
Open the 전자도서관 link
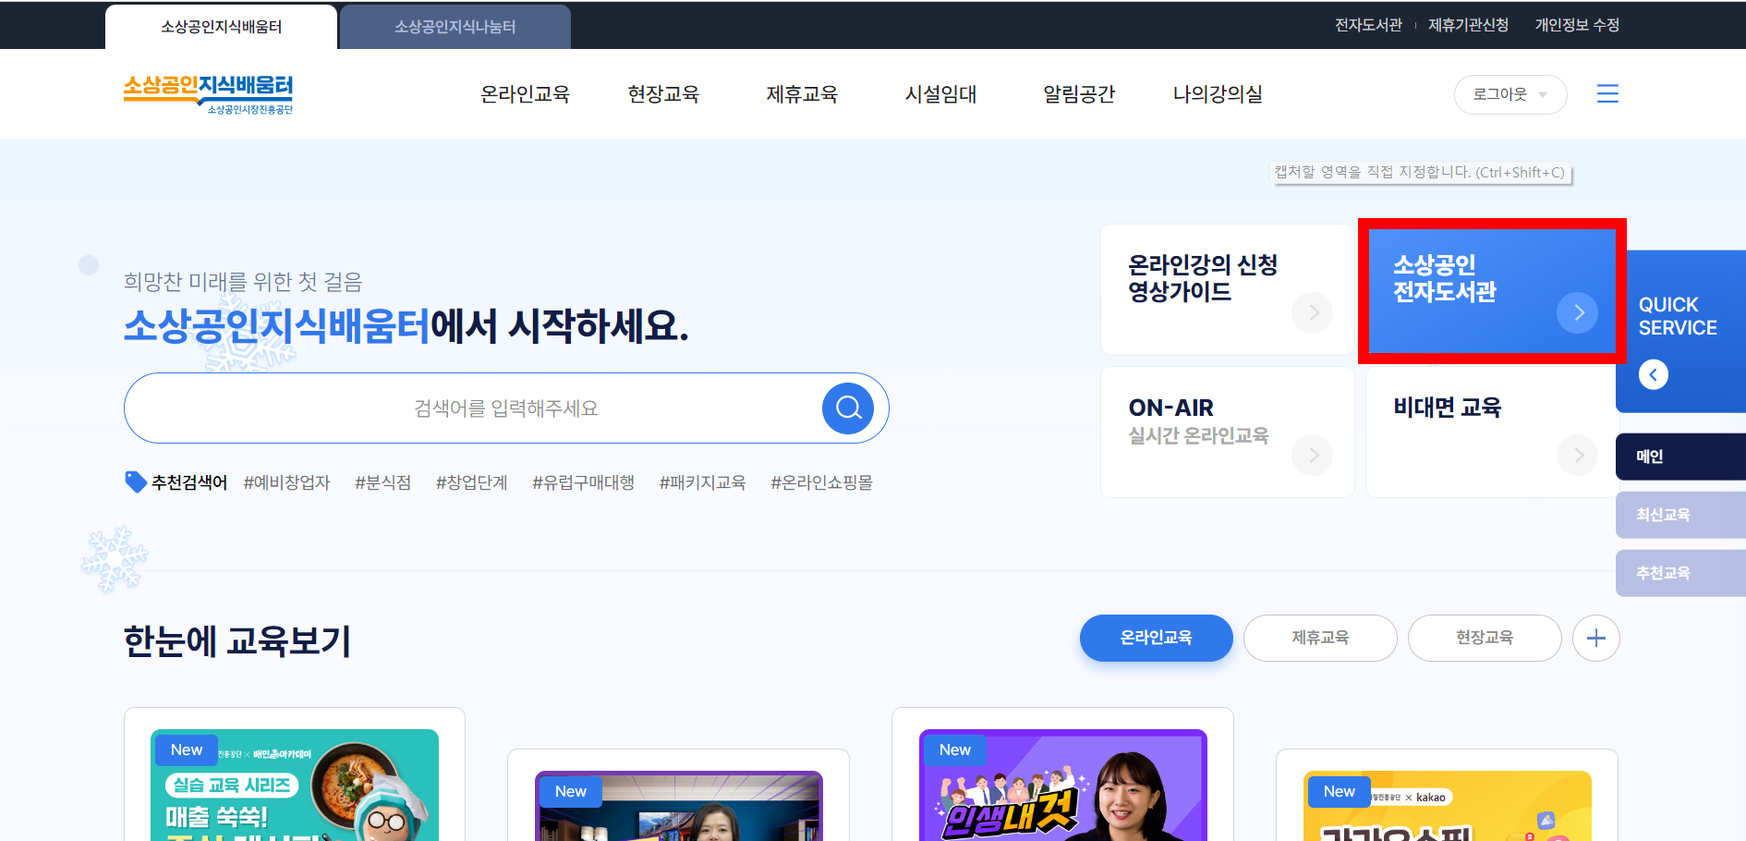pyautogui.click(x=1367, y=25)
